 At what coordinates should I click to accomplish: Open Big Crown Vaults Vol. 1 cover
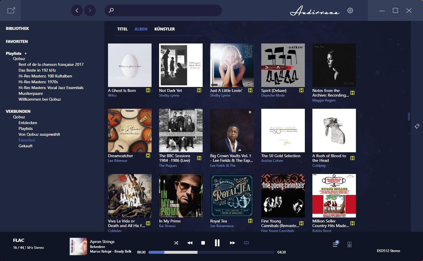click(x=232, y=130)
